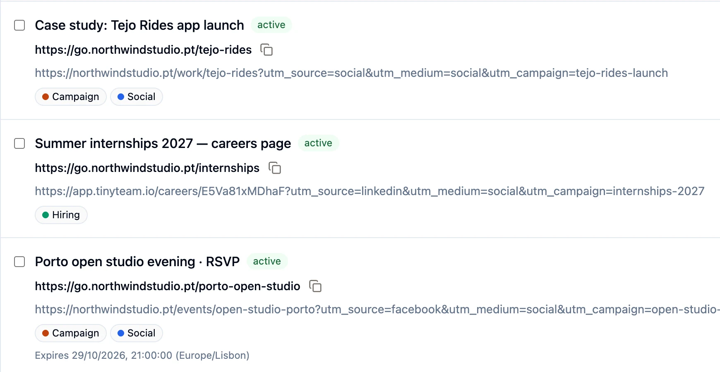
Task: Check the Porto open studio evening checkbox
Action: point(19,262)
